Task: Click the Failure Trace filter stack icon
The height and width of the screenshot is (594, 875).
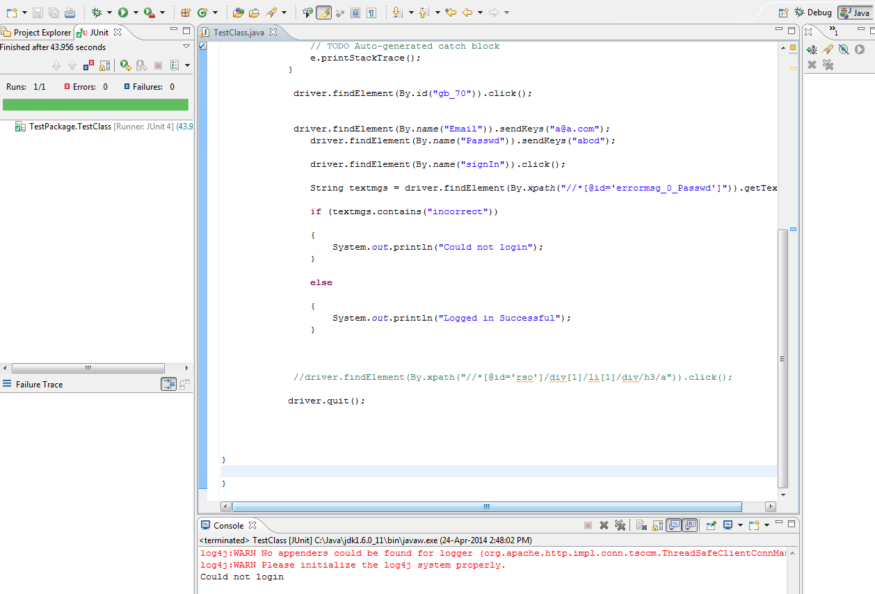Action: click(x=168, y=384)
